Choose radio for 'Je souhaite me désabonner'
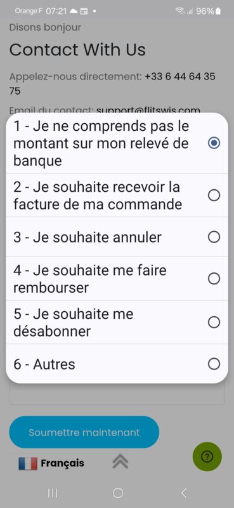Image resolution: width=234 pixels, height=508 pixels. tap(214, 322)
